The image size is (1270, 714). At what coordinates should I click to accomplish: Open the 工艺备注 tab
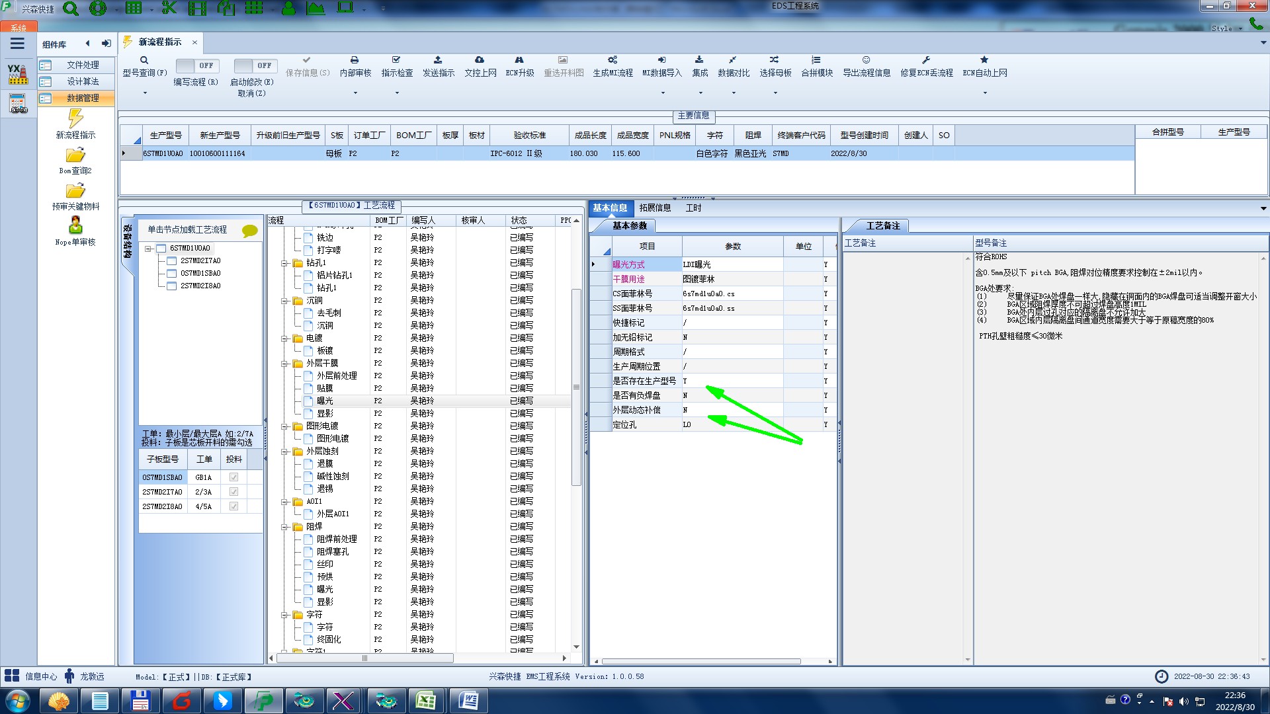883,226
